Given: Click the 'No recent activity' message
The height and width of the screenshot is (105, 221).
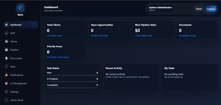Looking at the screenshot, I should point(115,74).
